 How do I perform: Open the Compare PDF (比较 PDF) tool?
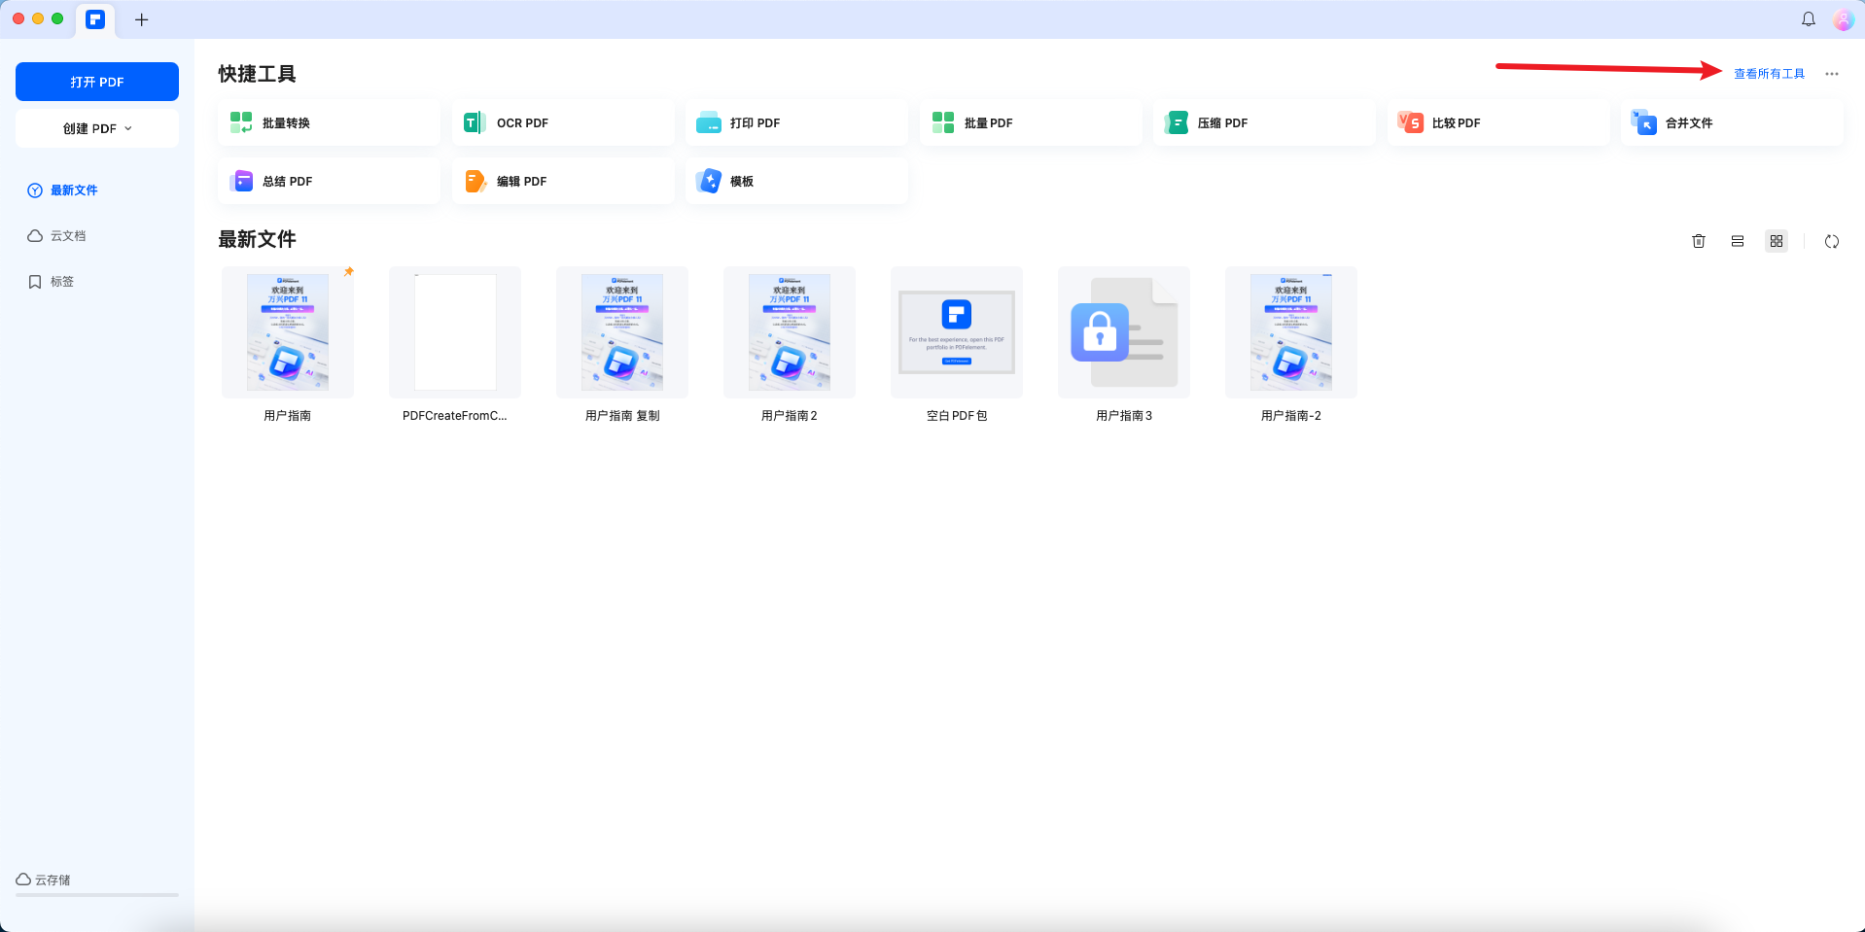(1497, 122)
